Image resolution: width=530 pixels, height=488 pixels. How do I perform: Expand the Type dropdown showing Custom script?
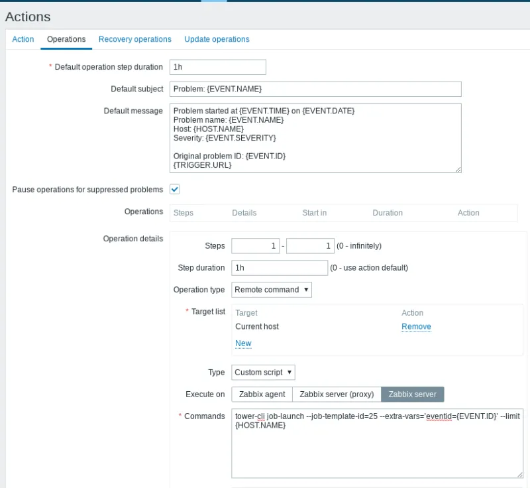tap(262, 372)
